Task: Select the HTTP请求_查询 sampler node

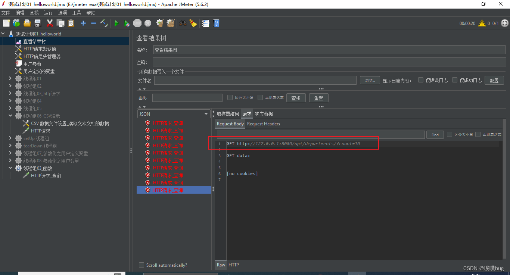Action: (46, 176)
